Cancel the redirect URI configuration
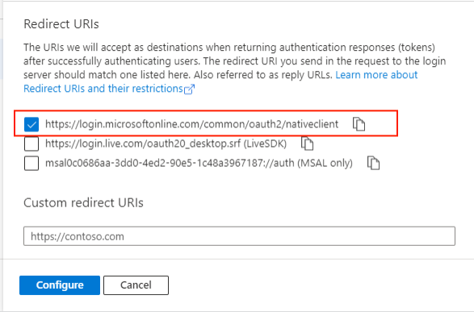This screenshot has width=474, height=312. [x=136, y=285]
